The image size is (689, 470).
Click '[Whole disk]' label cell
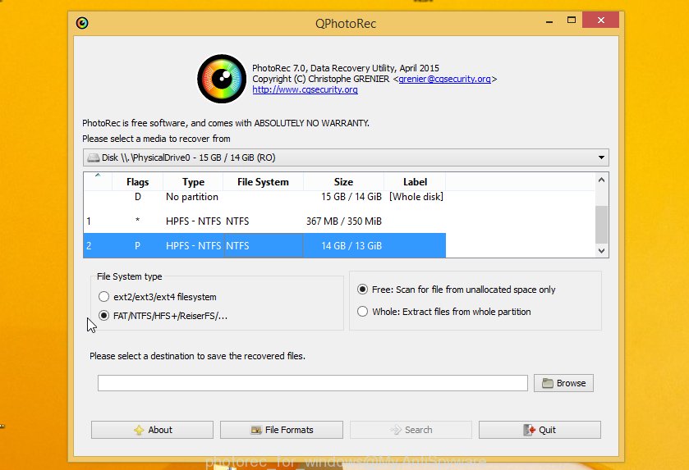[x=416, y=197]
